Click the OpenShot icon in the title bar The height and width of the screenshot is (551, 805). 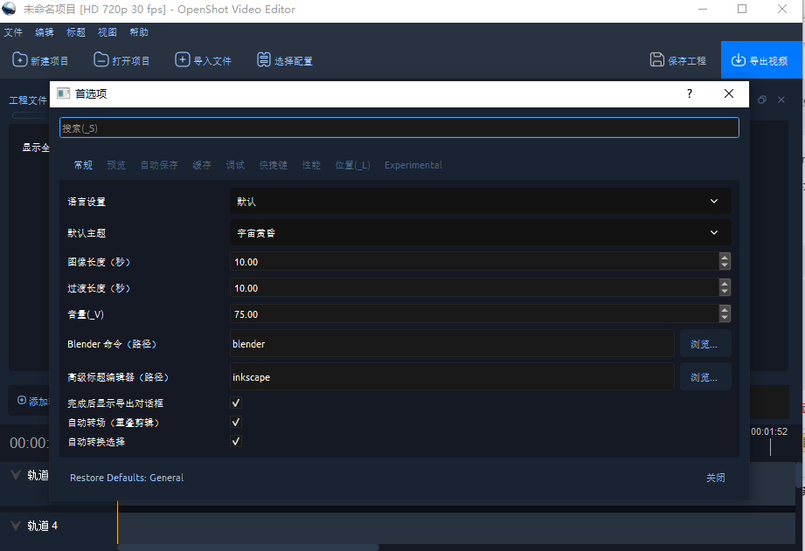[9, 9]
